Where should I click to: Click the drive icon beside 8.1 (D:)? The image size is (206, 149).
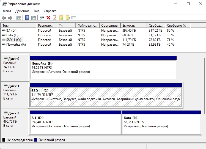pyautogui.click(x=4, y=31)
